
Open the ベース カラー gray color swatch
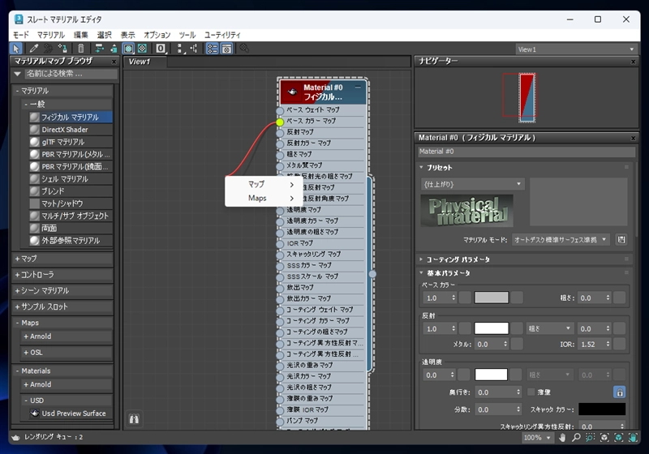point(492,298)
